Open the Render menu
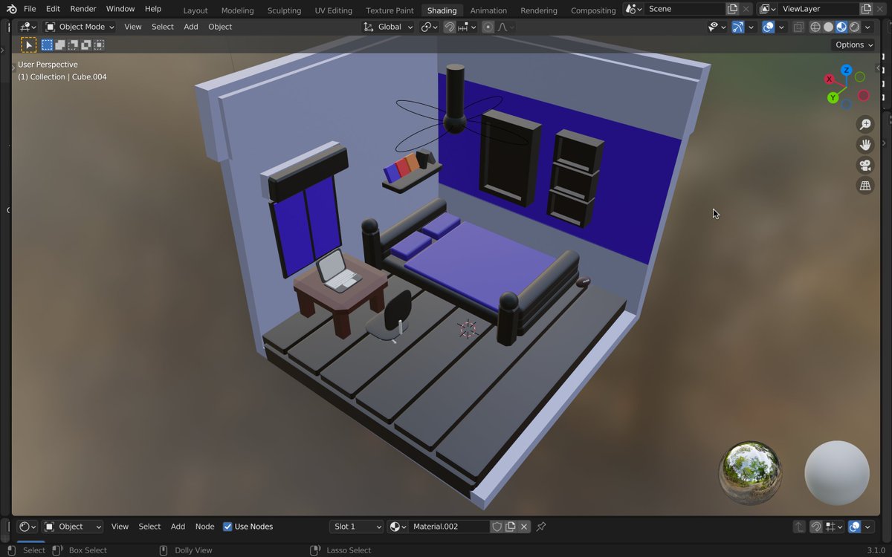The width and height of the screenshot is (892, 557). 83,9
